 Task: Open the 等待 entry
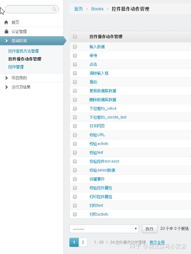click(x=93, y=55)
